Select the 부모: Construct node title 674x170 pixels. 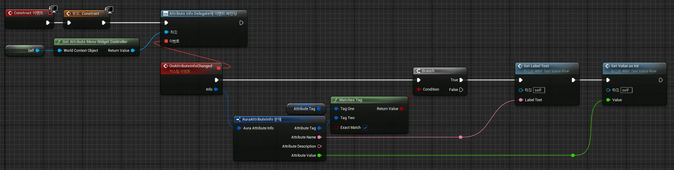[86, 13]
